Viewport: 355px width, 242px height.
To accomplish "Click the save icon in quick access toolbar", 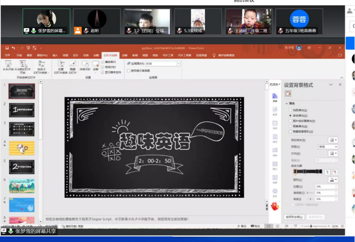I will pyautogui.click(x=7, y=48).
